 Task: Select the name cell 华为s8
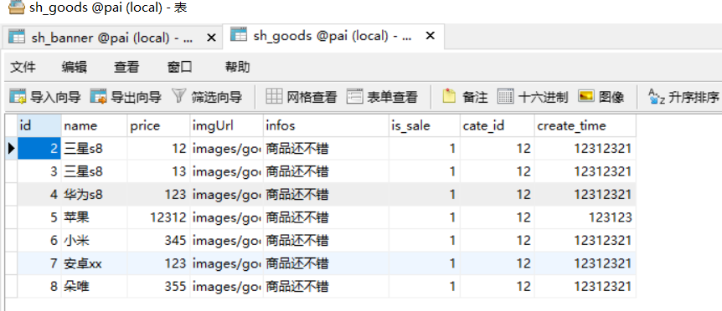[94, 194]
